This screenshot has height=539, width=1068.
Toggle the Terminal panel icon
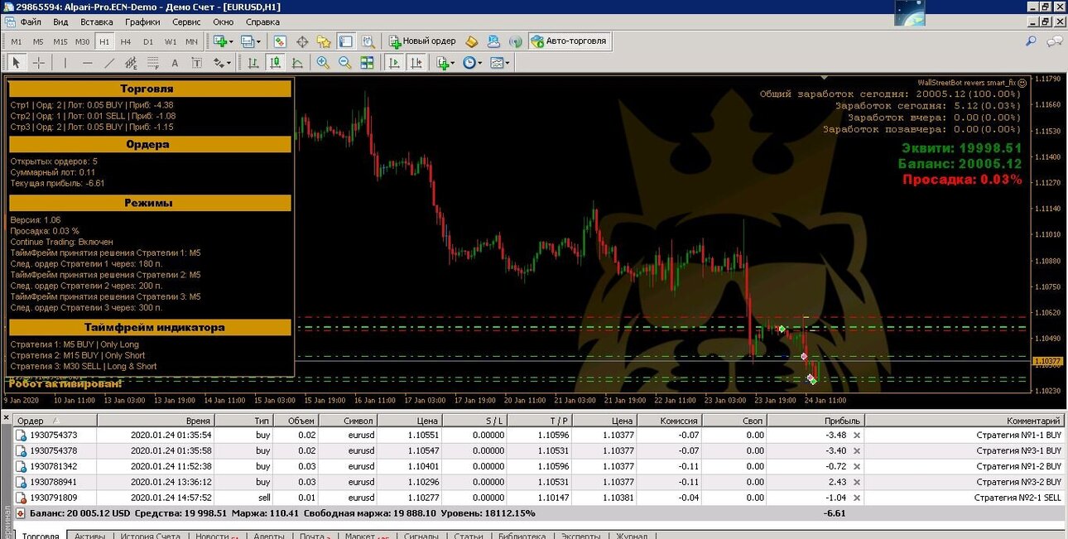[345, 41]
